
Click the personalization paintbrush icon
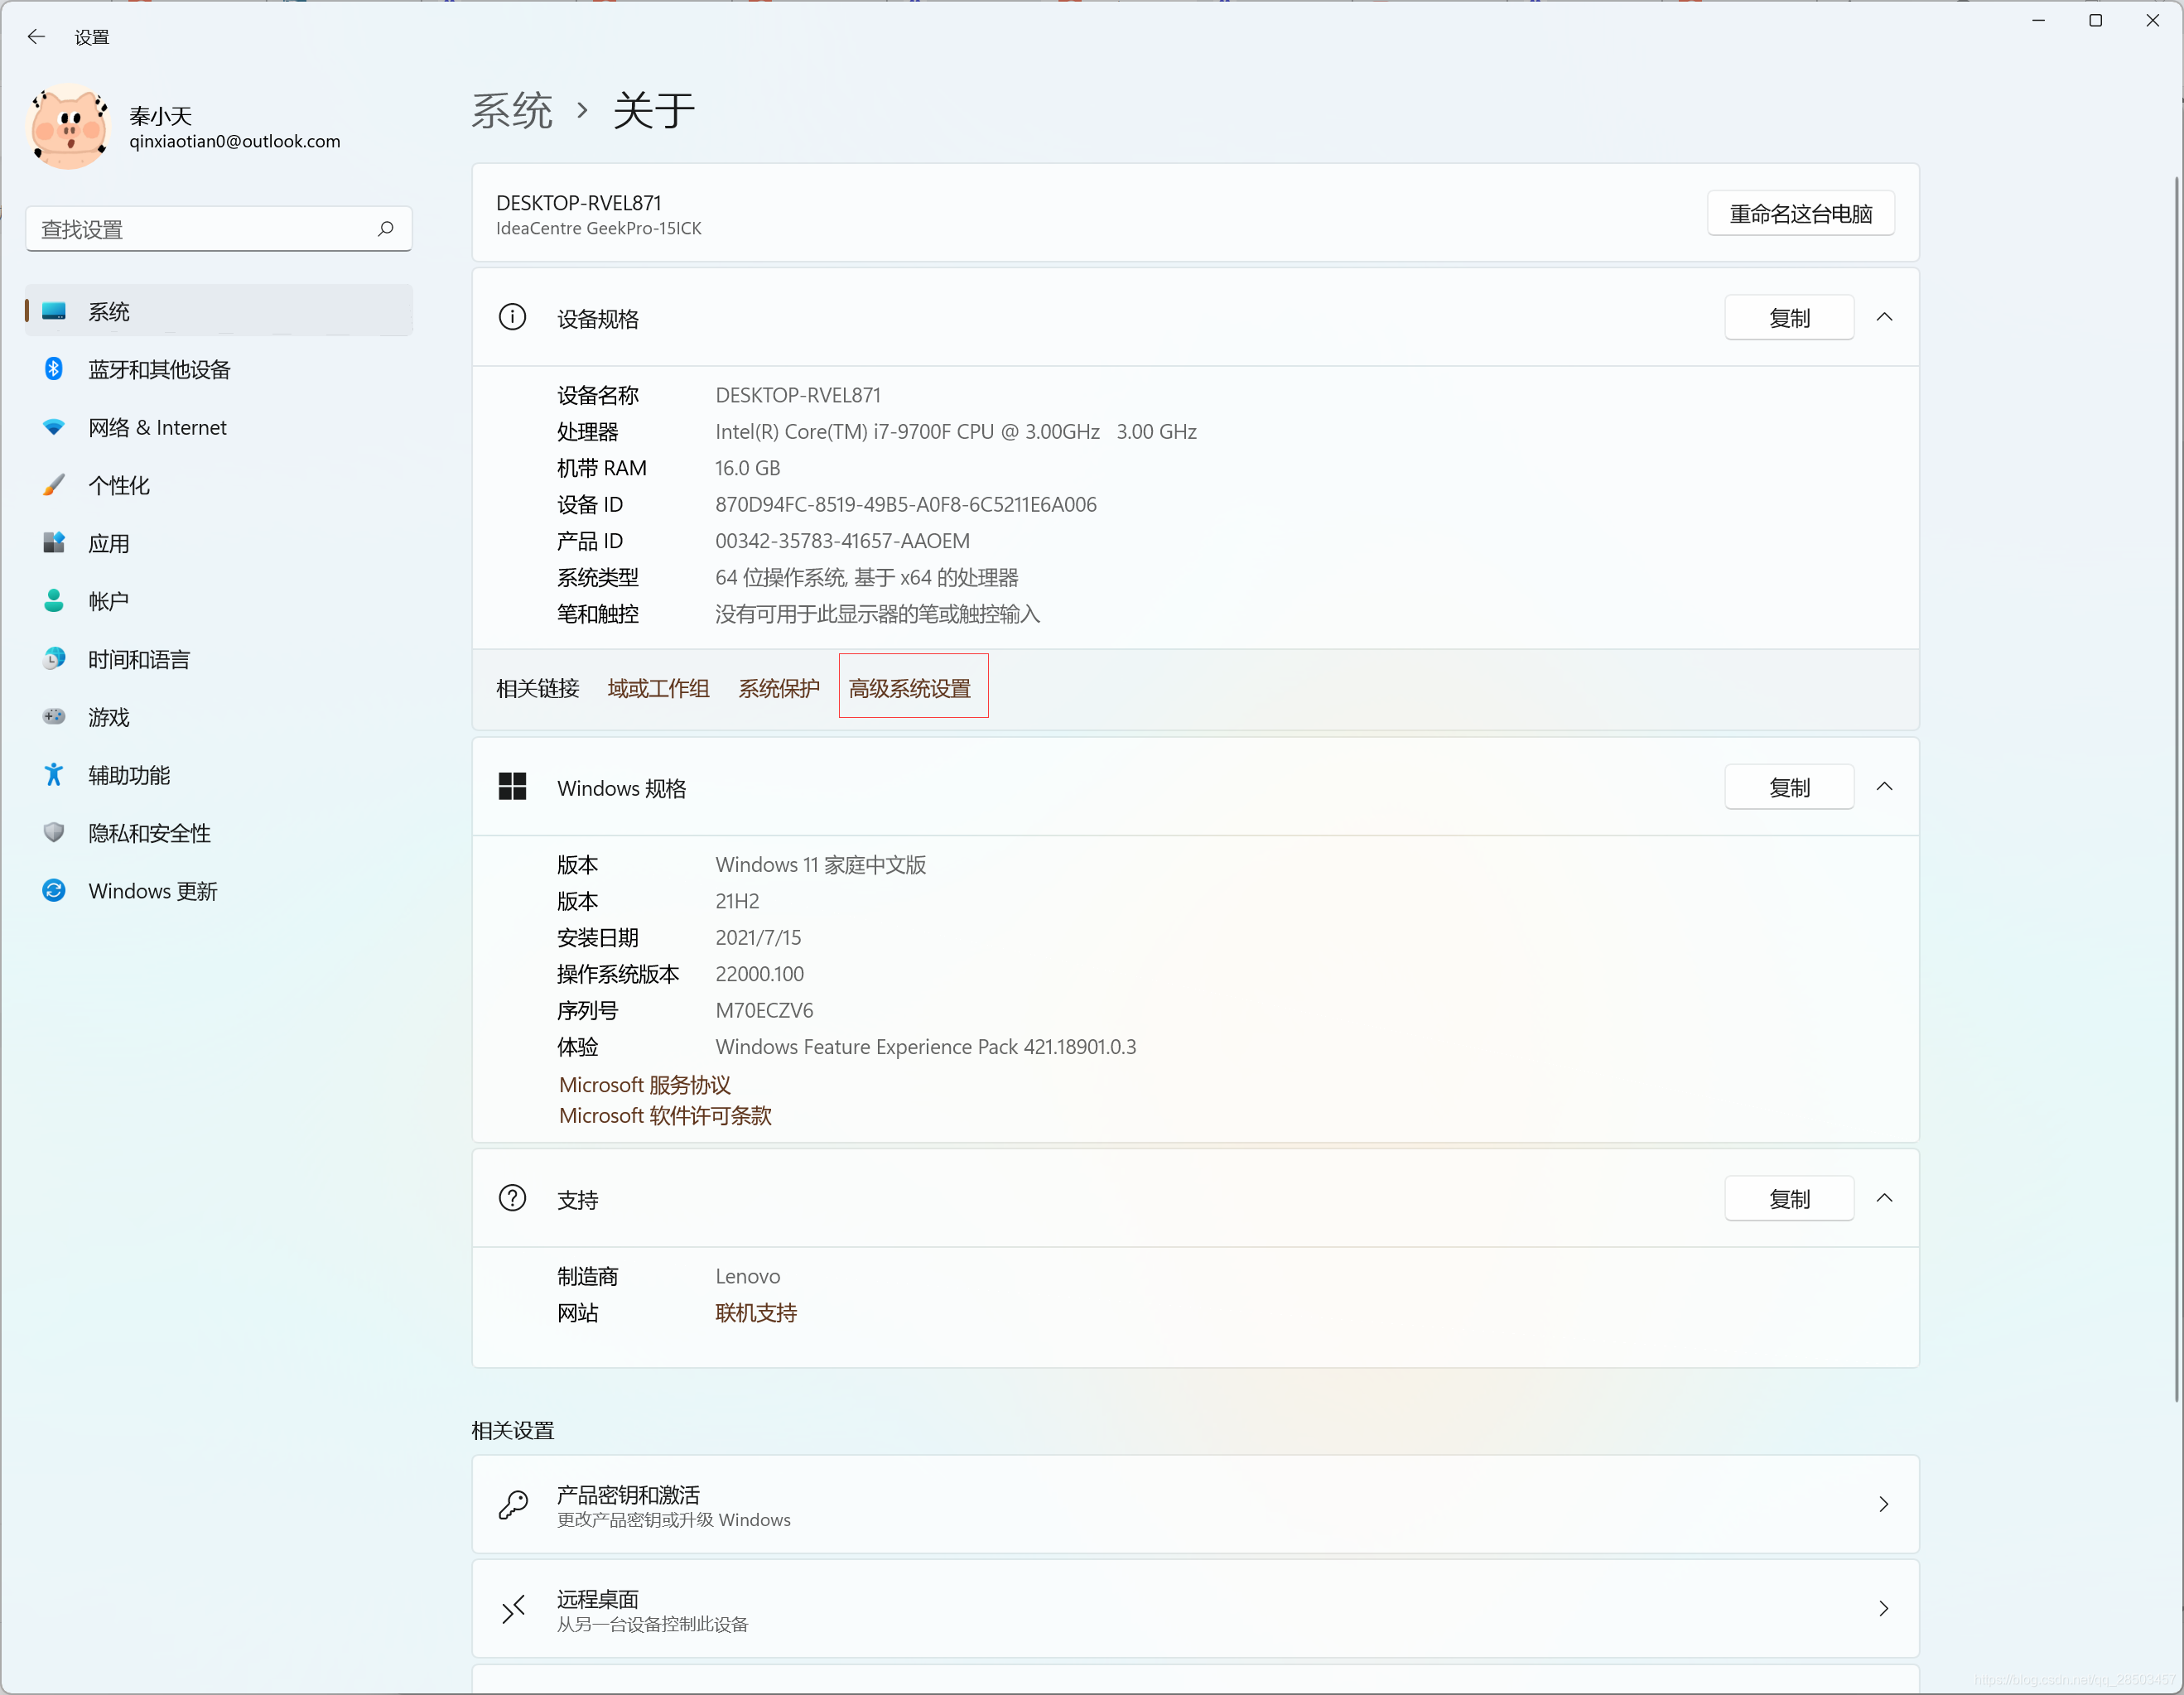click(54, 485)
